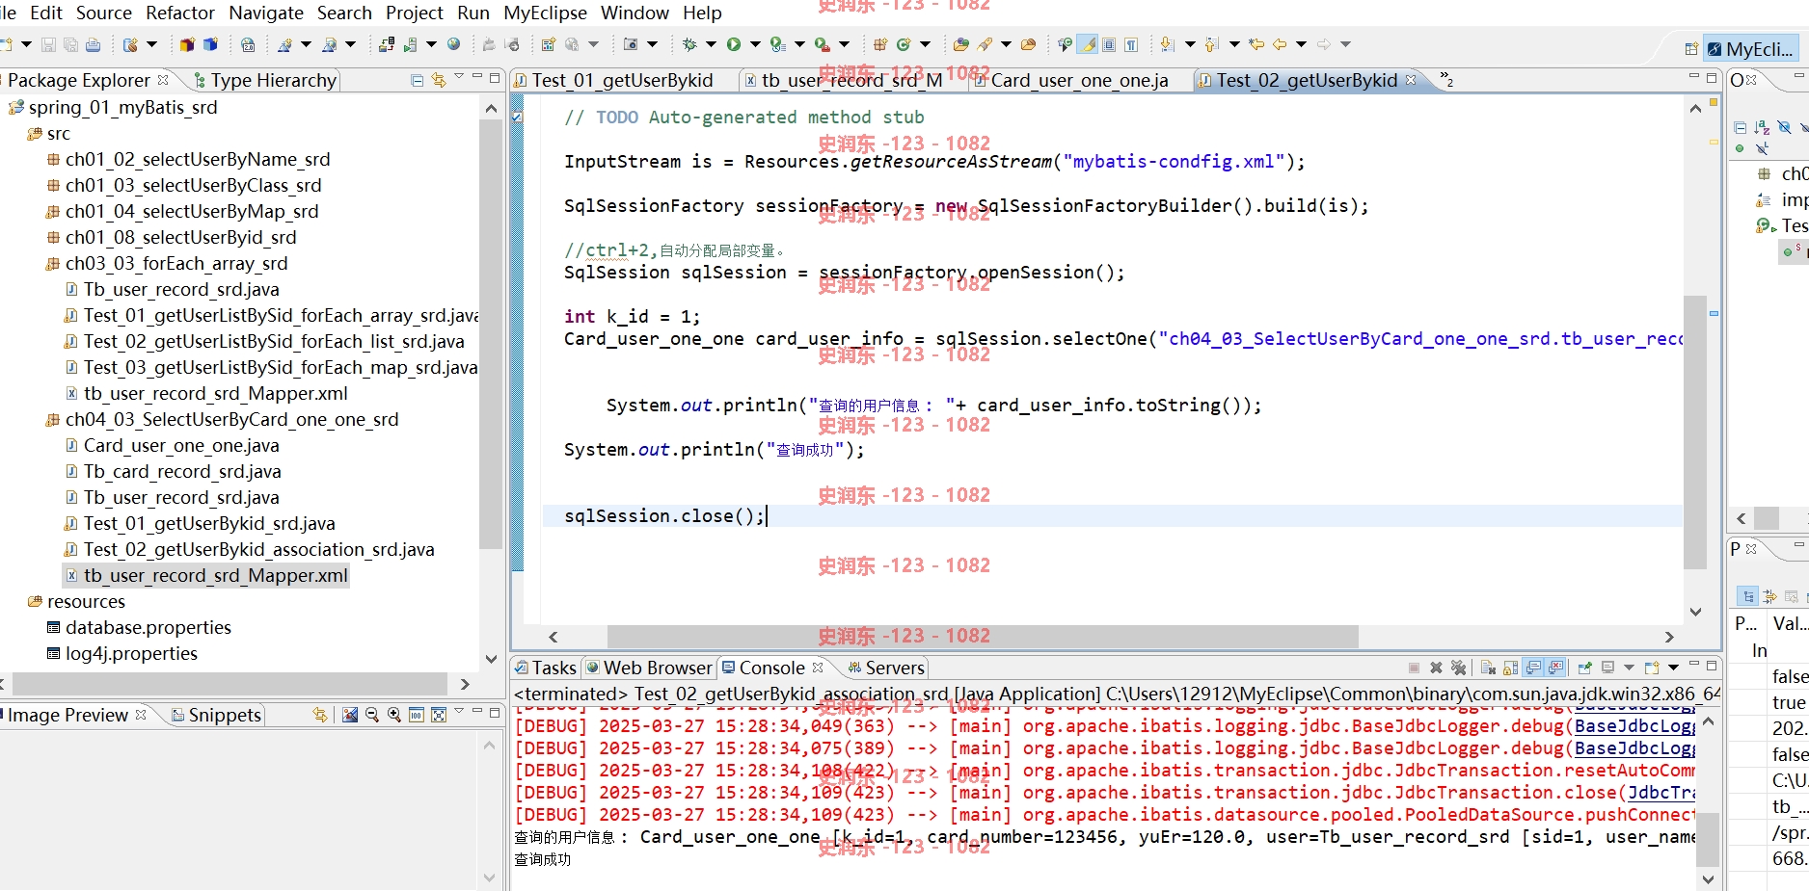Screen dimensions: 1809x891
Task: Click Open Console icon in Console toolbar
Action: [x=1652, y=668]
